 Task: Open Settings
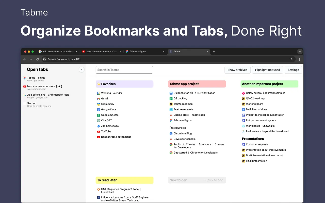(x=293, y=70)
